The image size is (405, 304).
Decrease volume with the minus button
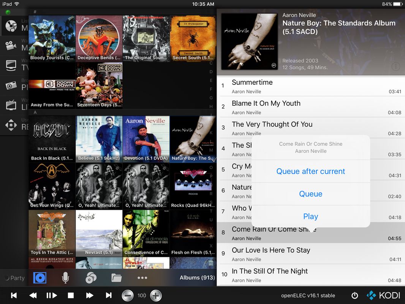(128, 295)
